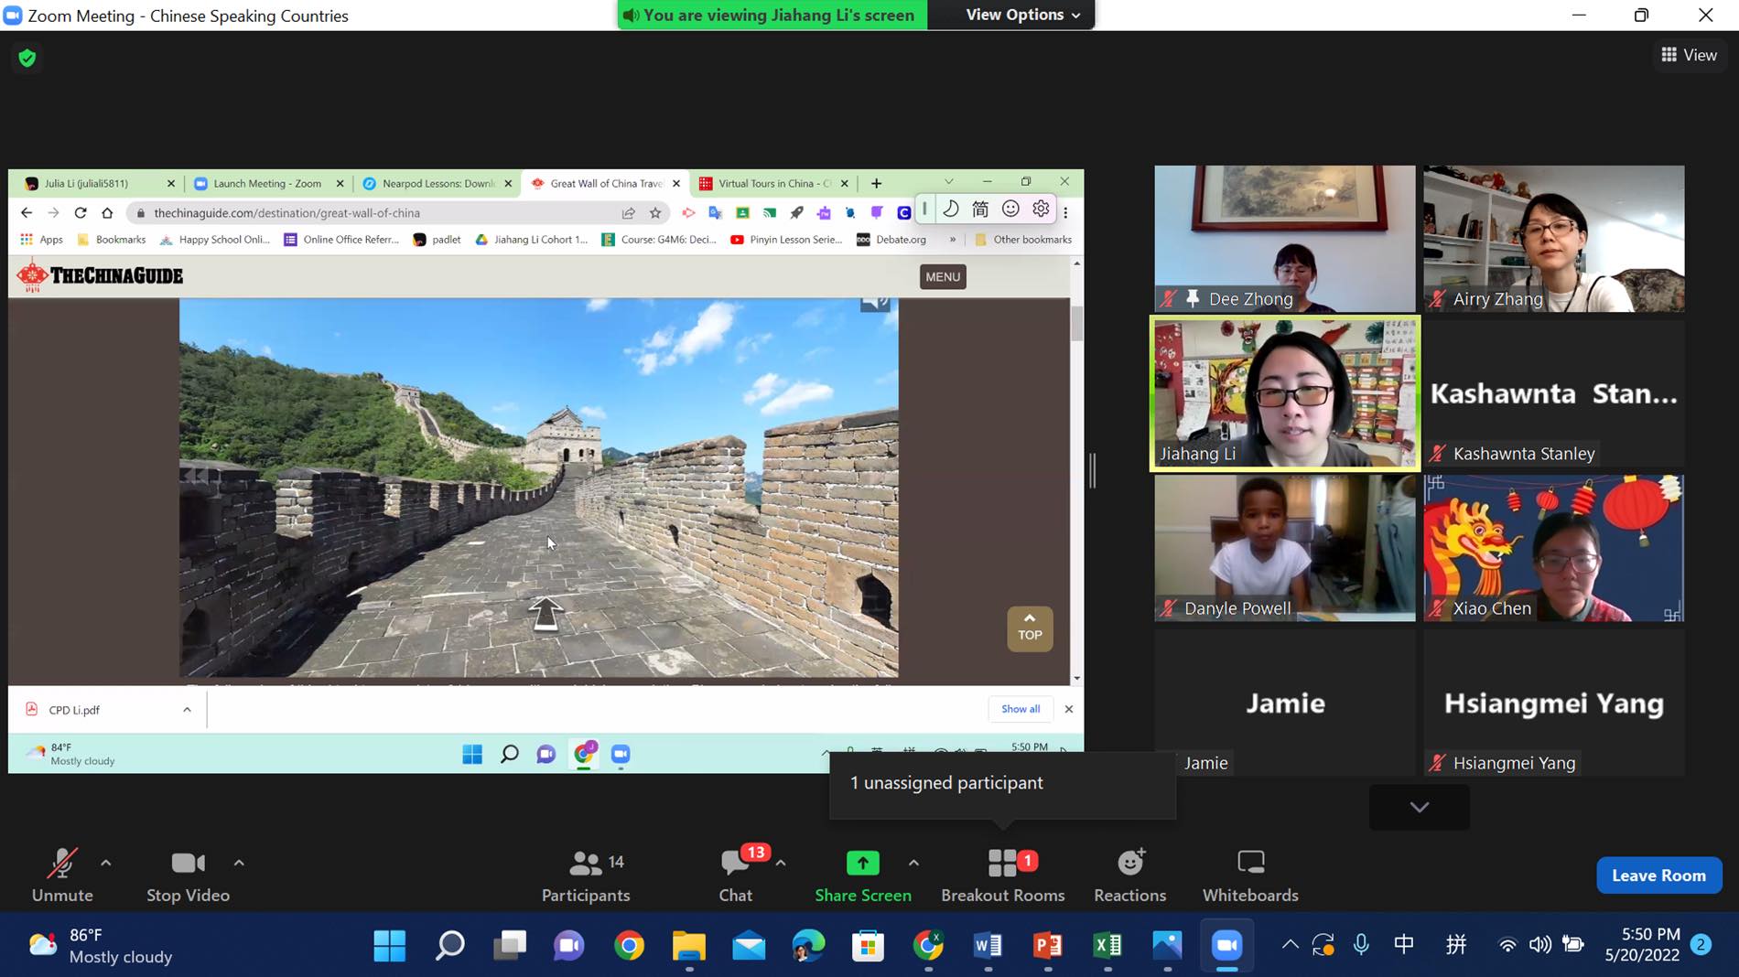Open Excel from the taskbar
Image resolution: width=1739 pixels, height=977 pixels.
coord(1107,945)
